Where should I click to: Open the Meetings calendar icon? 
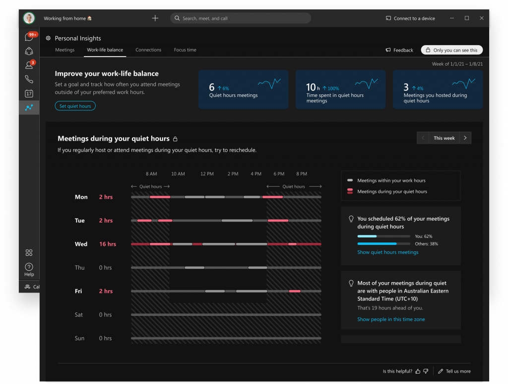click(x=29, y=93)
